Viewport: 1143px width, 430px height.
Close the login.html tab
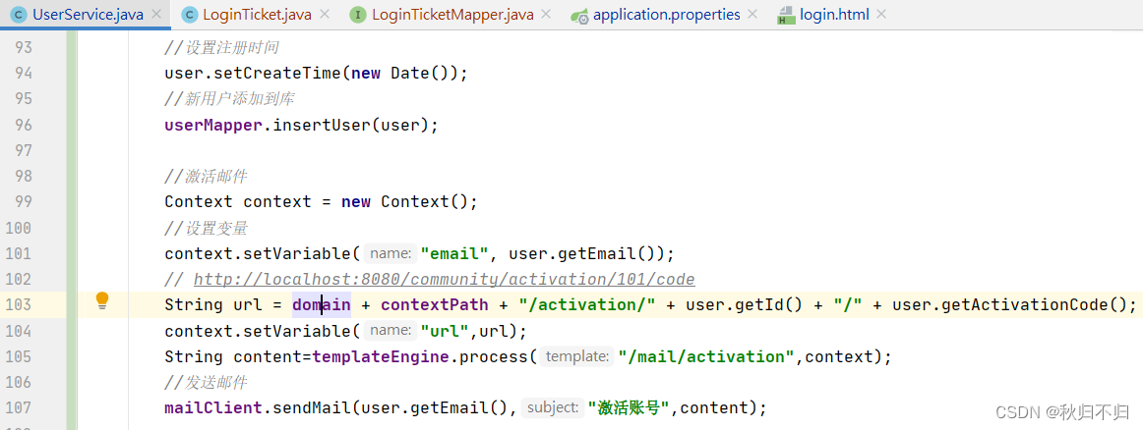pos(882,15)
